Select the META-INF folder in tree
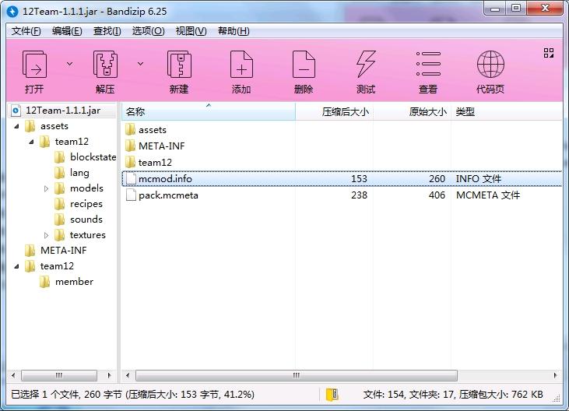The image size is (569, 411). [x=64, y=251]
